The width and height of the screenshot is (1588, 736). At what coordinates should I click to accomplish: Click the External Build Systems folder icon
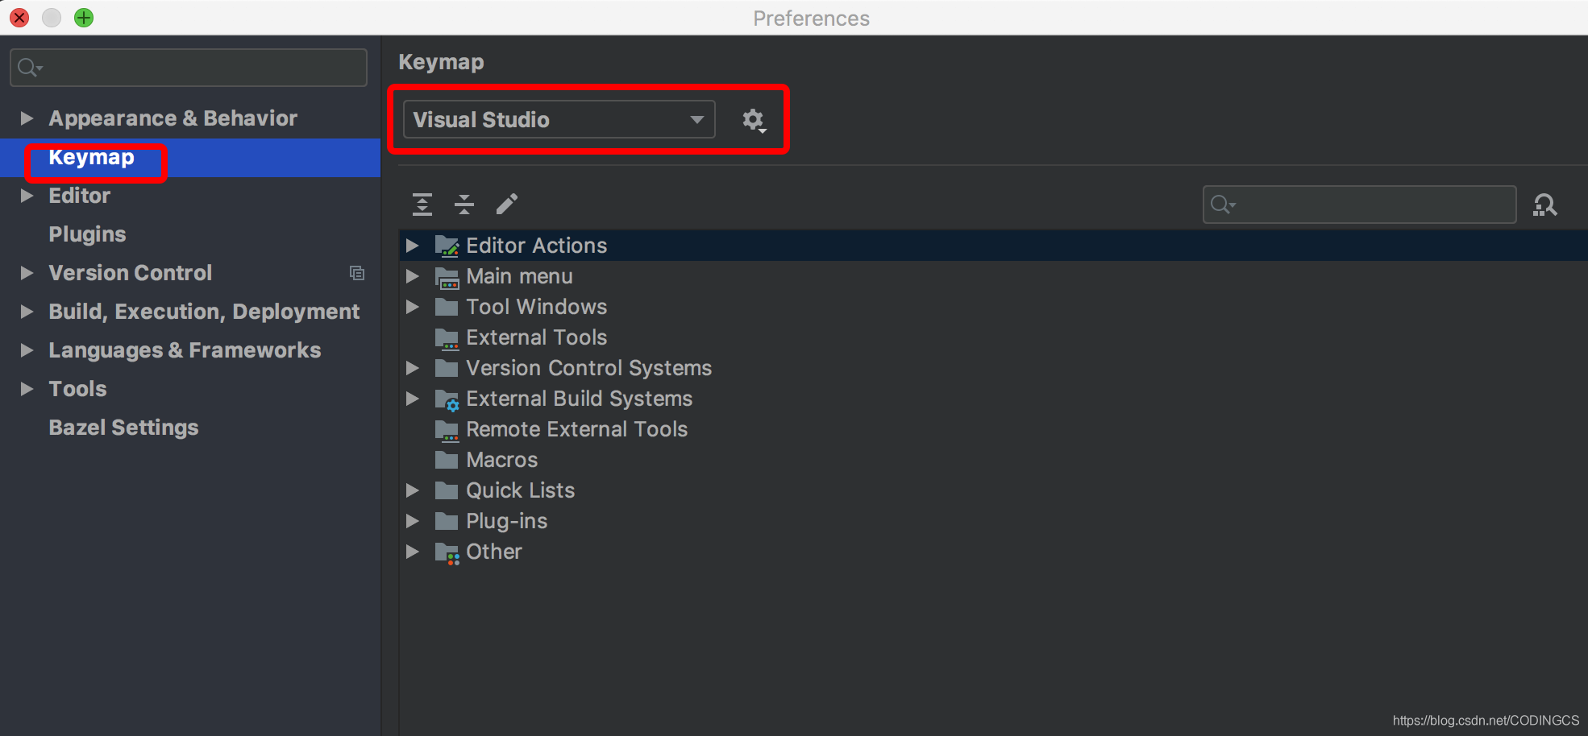[447, 399]
